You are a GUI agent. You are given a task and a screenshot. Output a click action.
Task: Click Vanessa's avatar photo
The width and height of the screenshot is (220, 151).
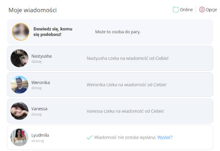(x=20, y=111)
